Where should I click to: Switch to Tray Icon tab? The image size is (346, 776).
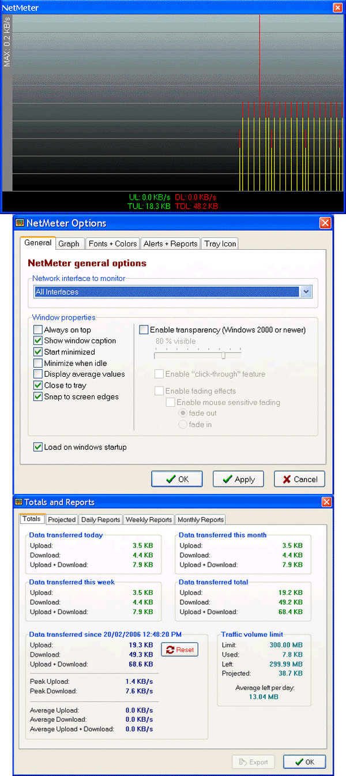pyautogui.click(x=220, y=243)
